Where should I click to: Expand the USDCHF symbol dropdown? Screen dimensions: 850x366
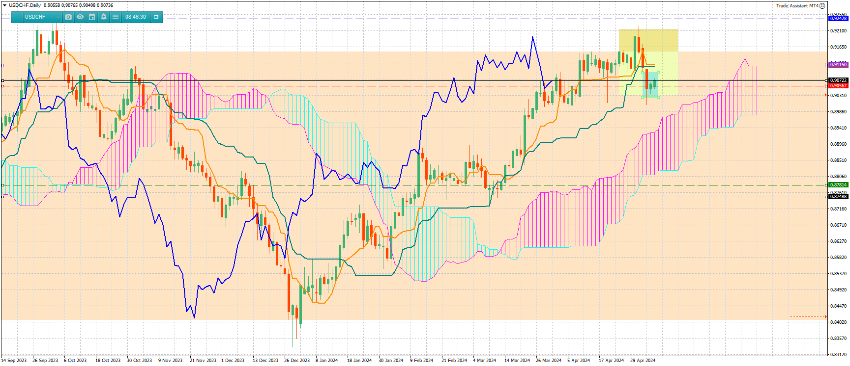(42, 17)
